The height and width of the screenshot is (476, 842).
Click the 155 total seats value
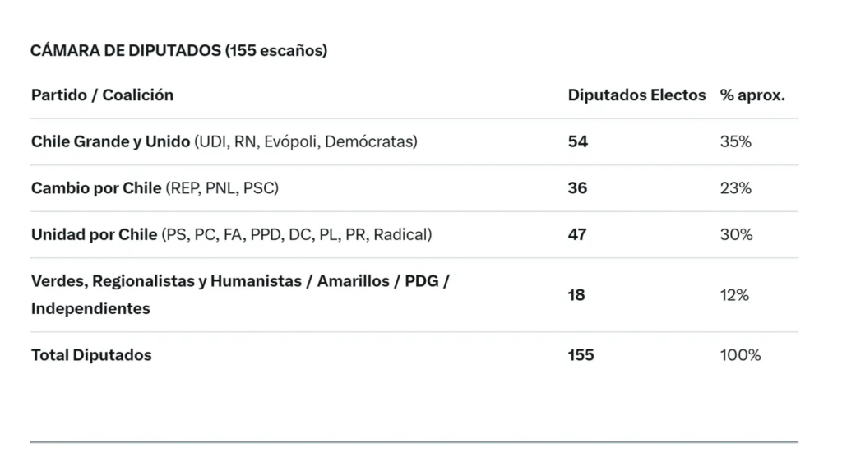581,355
